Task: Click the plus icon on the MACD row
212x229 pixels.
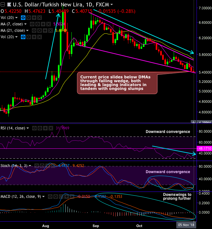Action: coord(66,197)
